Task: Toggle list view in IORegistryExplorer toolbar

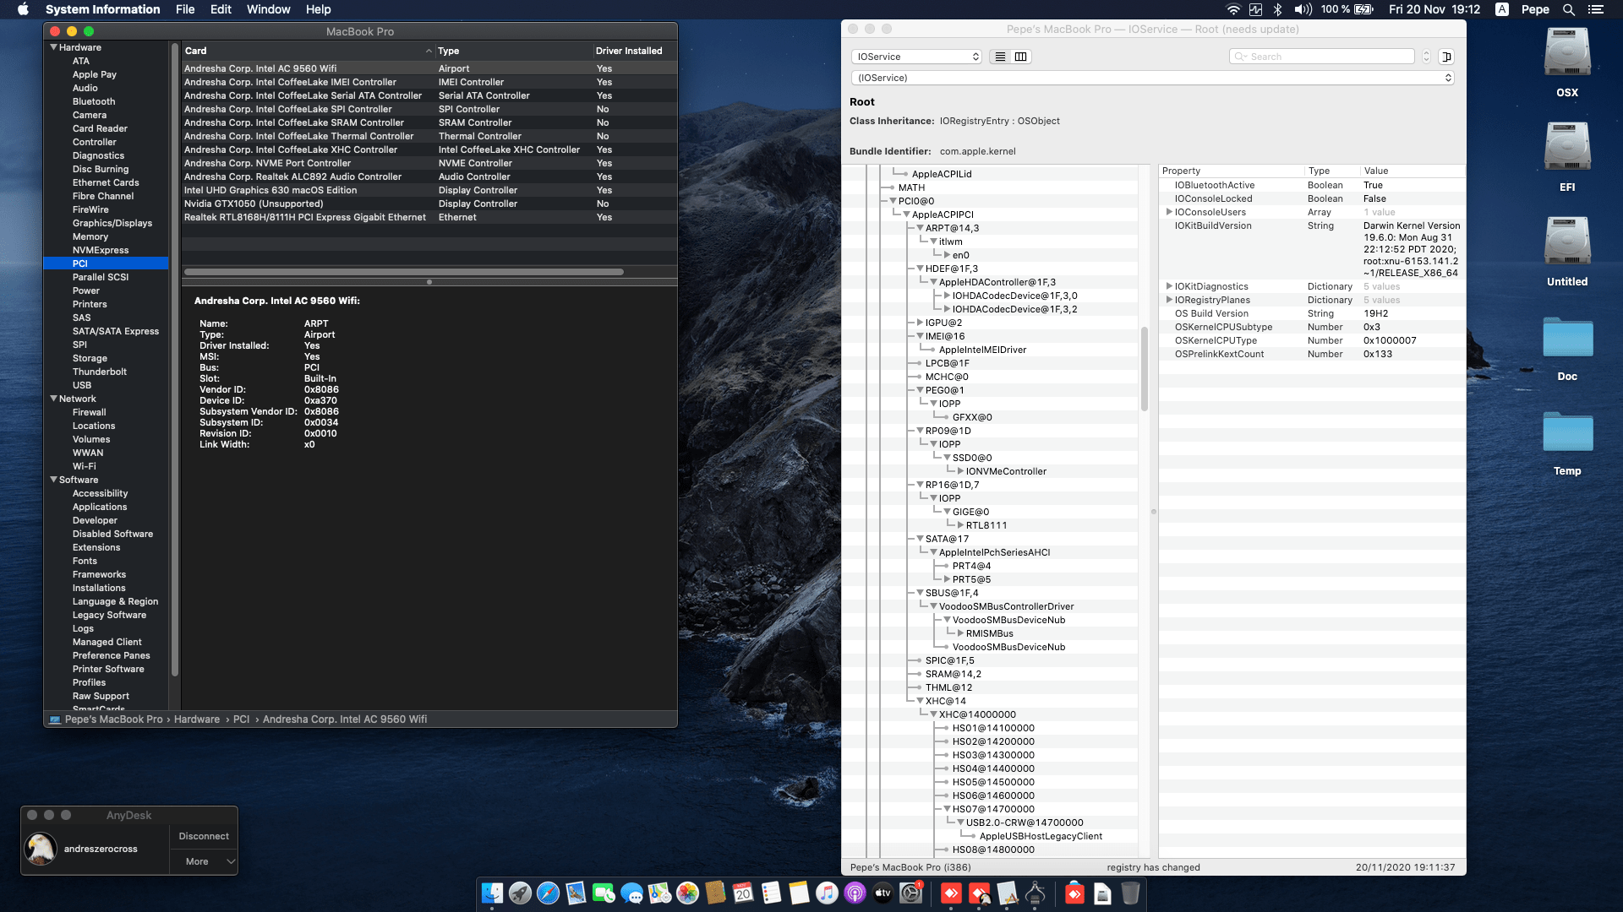Action: tap(1000, 57)
